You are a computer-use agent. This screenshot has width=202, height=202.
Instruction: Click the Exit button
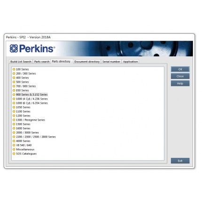coord(180,161)
